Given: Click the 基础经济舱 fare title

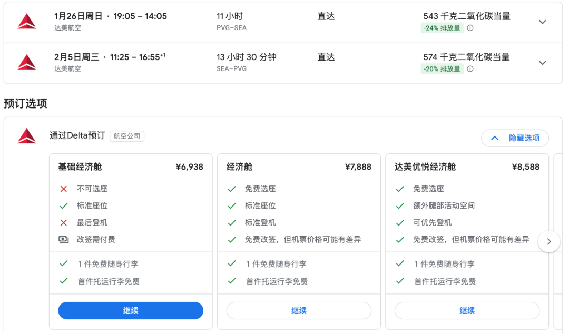Looking at the screenshot, I should tap(80, 167).
